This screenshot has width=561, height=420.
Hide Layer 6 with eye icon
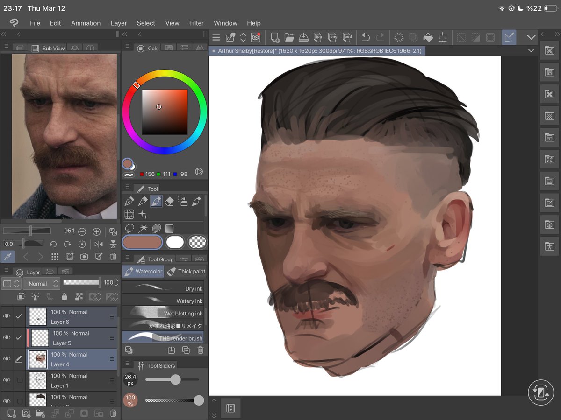[7, 316]
